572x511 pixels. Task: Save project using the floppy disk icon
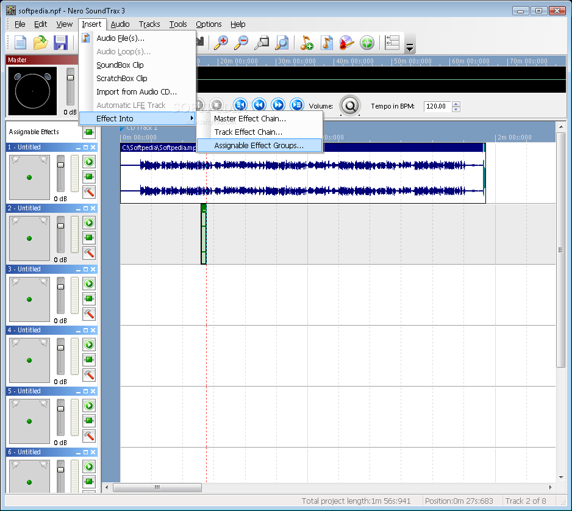coord(60,43)
